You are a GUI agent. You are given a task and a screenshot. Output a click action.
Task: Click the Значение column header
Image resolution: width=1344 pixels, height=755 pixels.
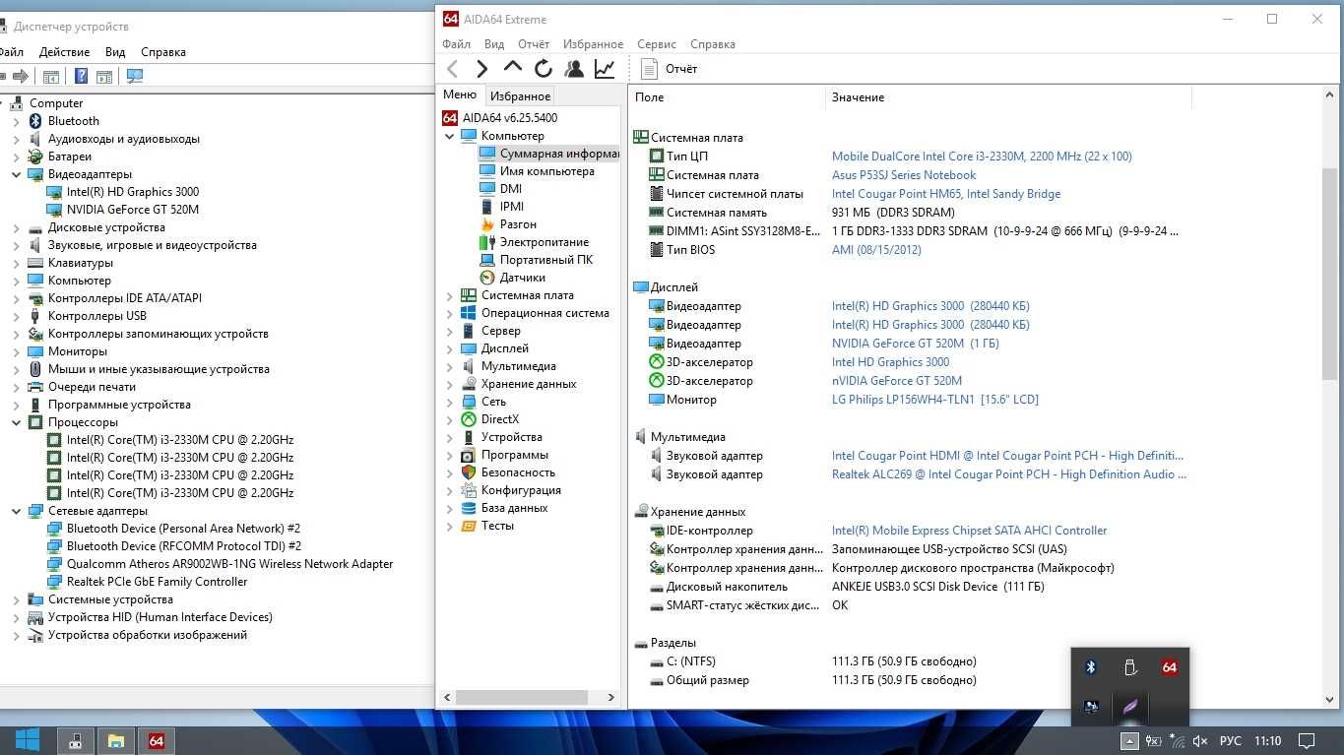[x=1008, y=97]
